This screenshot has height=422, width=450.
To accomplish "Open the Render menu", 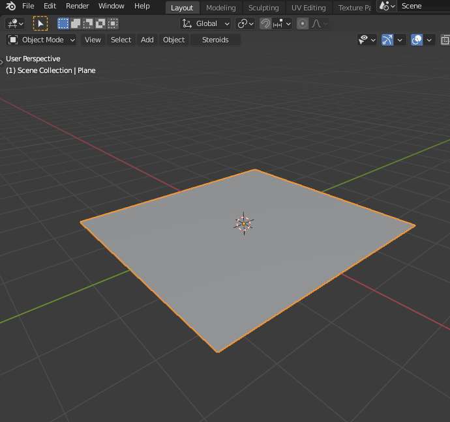I will coord(78,6).
